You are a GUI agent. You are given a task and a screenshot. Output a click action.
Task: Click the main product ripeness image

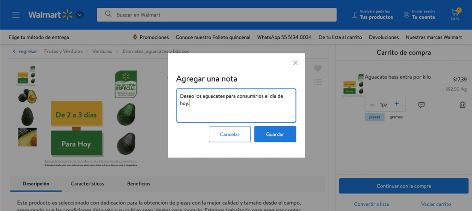coord(91,118)
